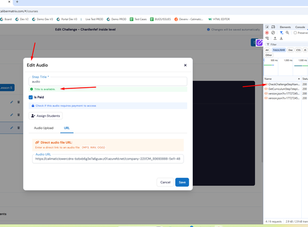Open a new browser tab with plus
The height and width of the screenshot is (227, 308).
click(x=17, y=2)
